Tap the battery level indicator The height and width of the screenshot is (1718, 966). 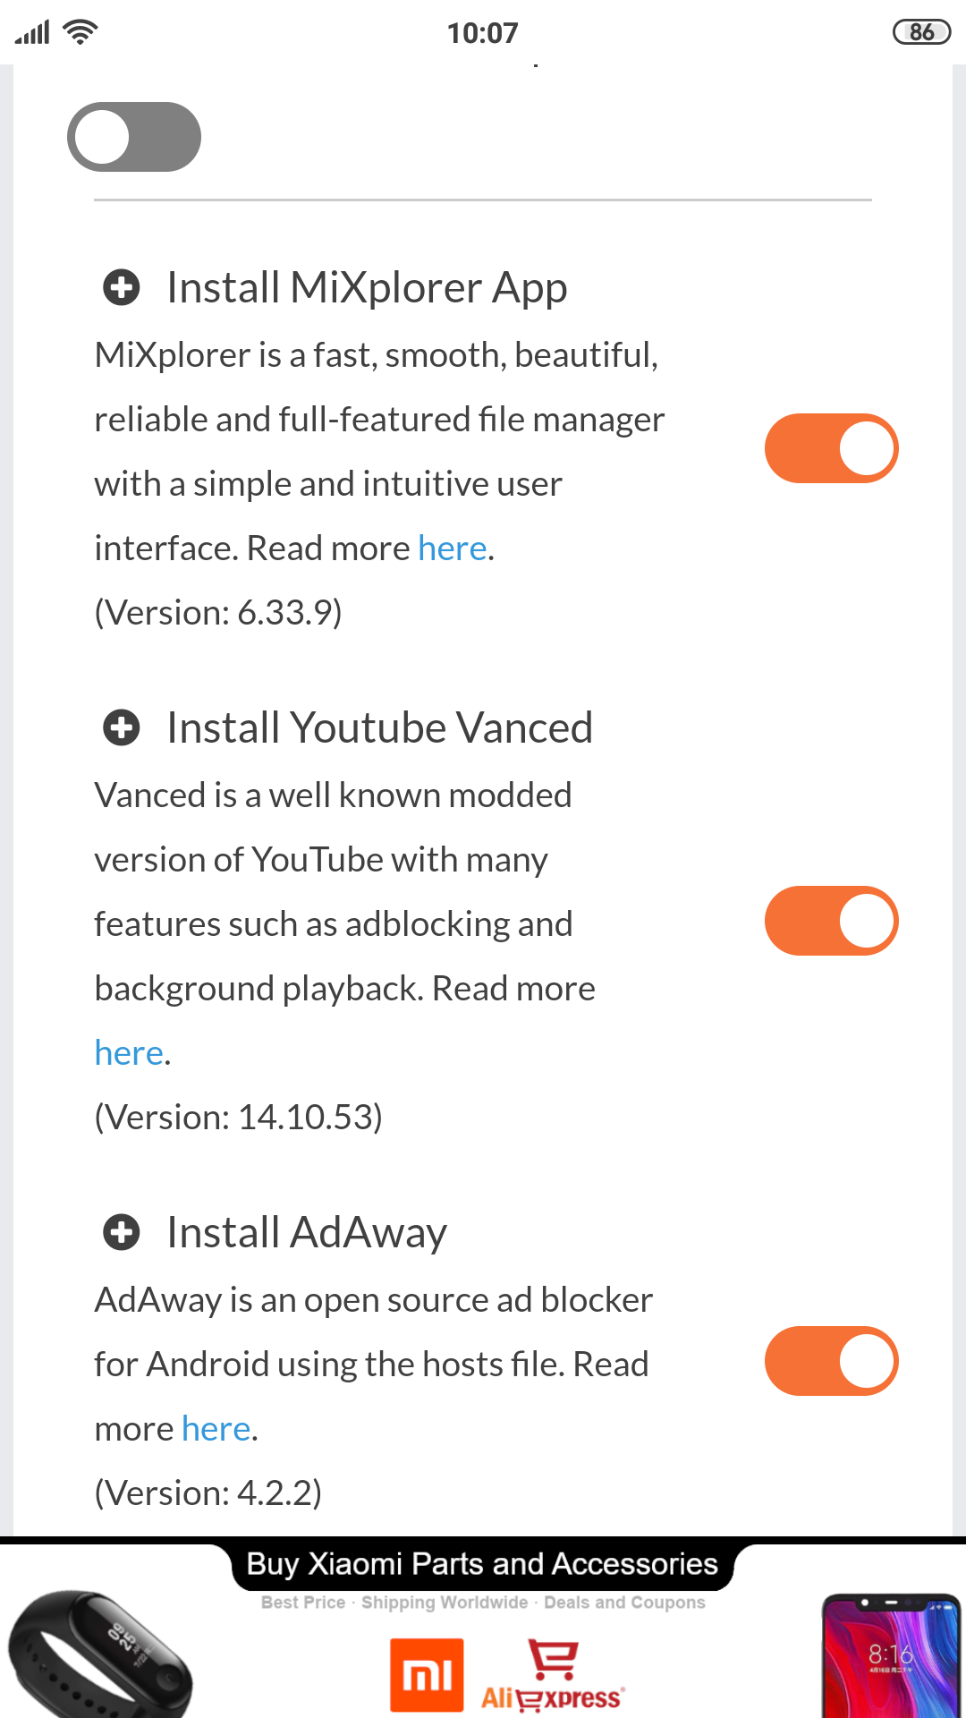point(921,33)
